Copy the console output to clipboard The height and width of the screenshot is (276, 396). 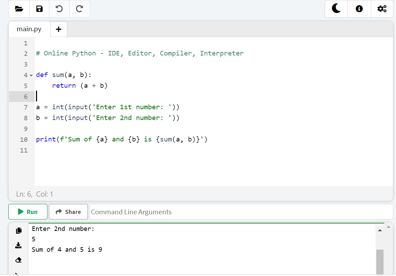click(19, 231)
